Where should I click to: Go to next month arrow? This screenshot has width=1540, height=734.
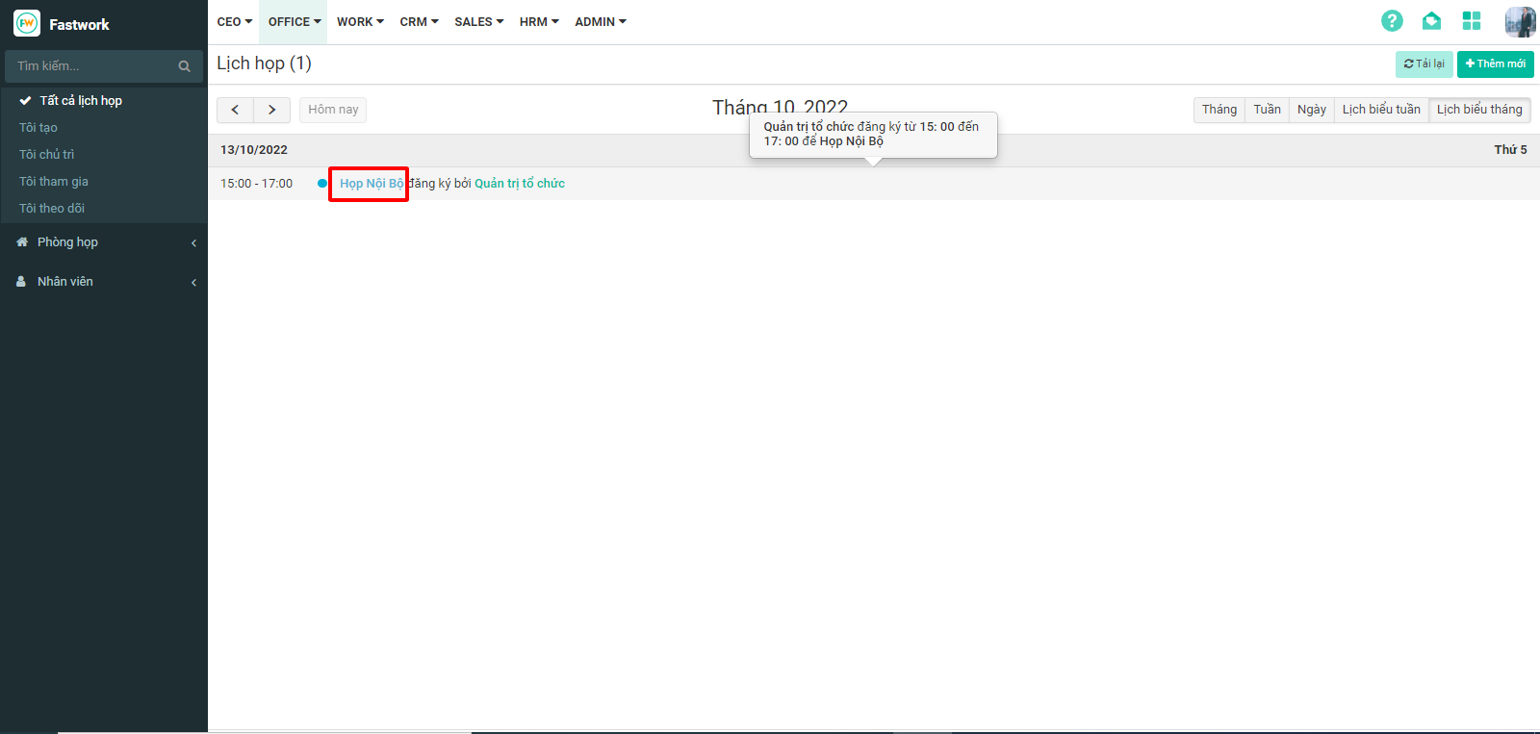point(272,110)
